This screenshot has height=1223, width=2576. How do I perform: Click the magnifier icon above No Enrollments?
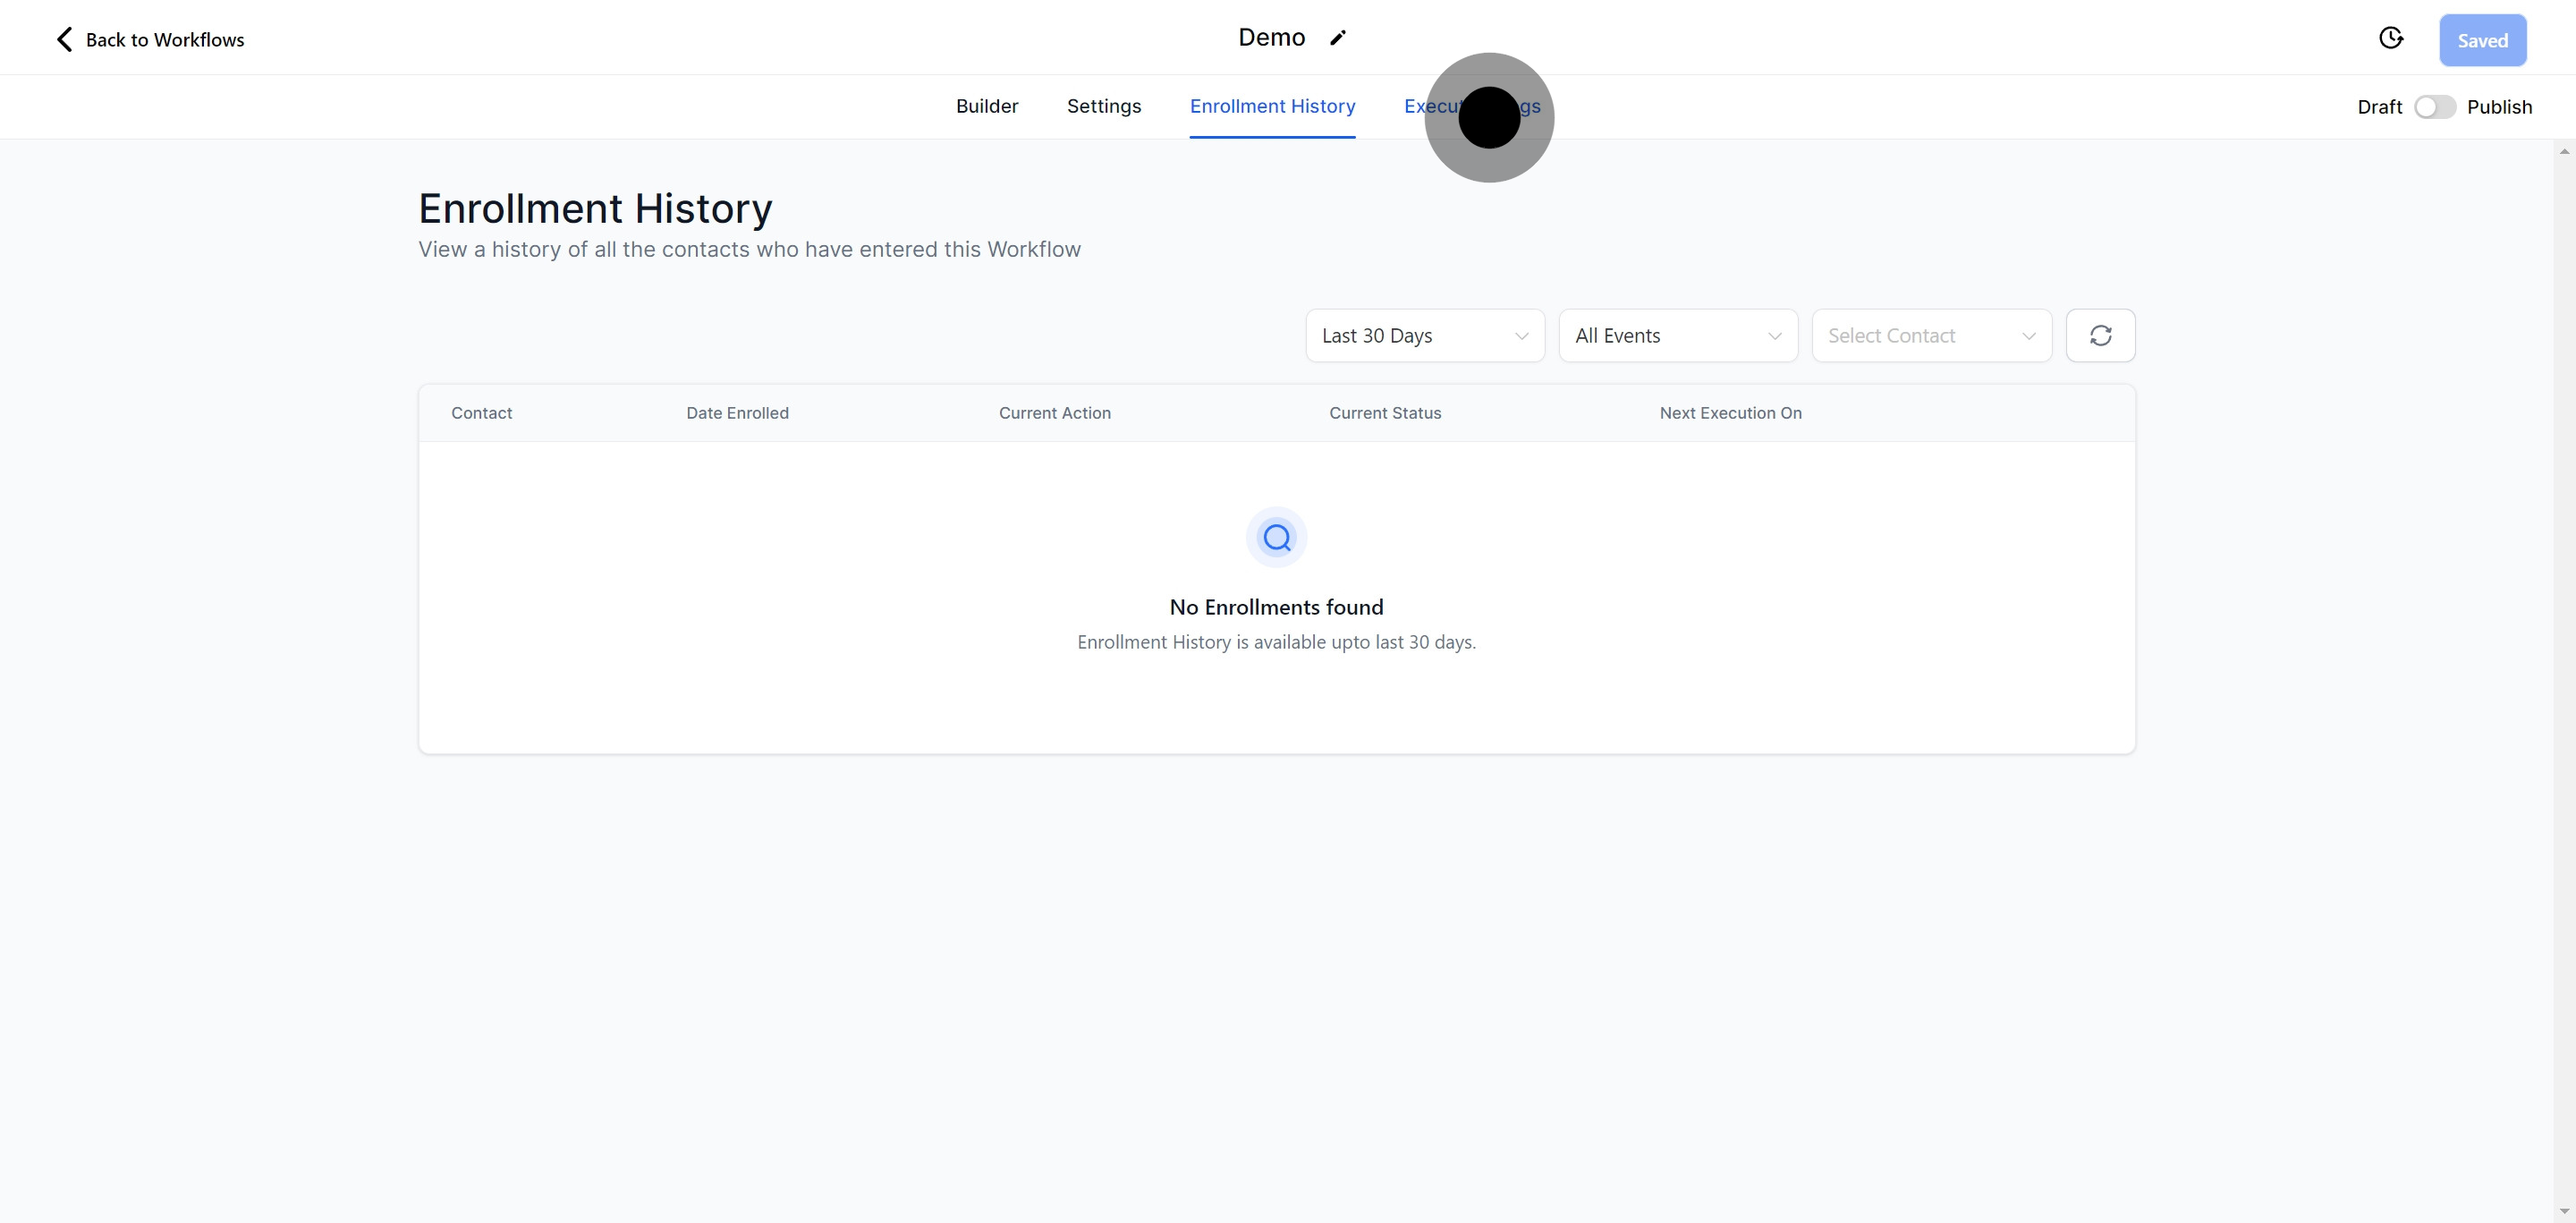(1276, 538)
